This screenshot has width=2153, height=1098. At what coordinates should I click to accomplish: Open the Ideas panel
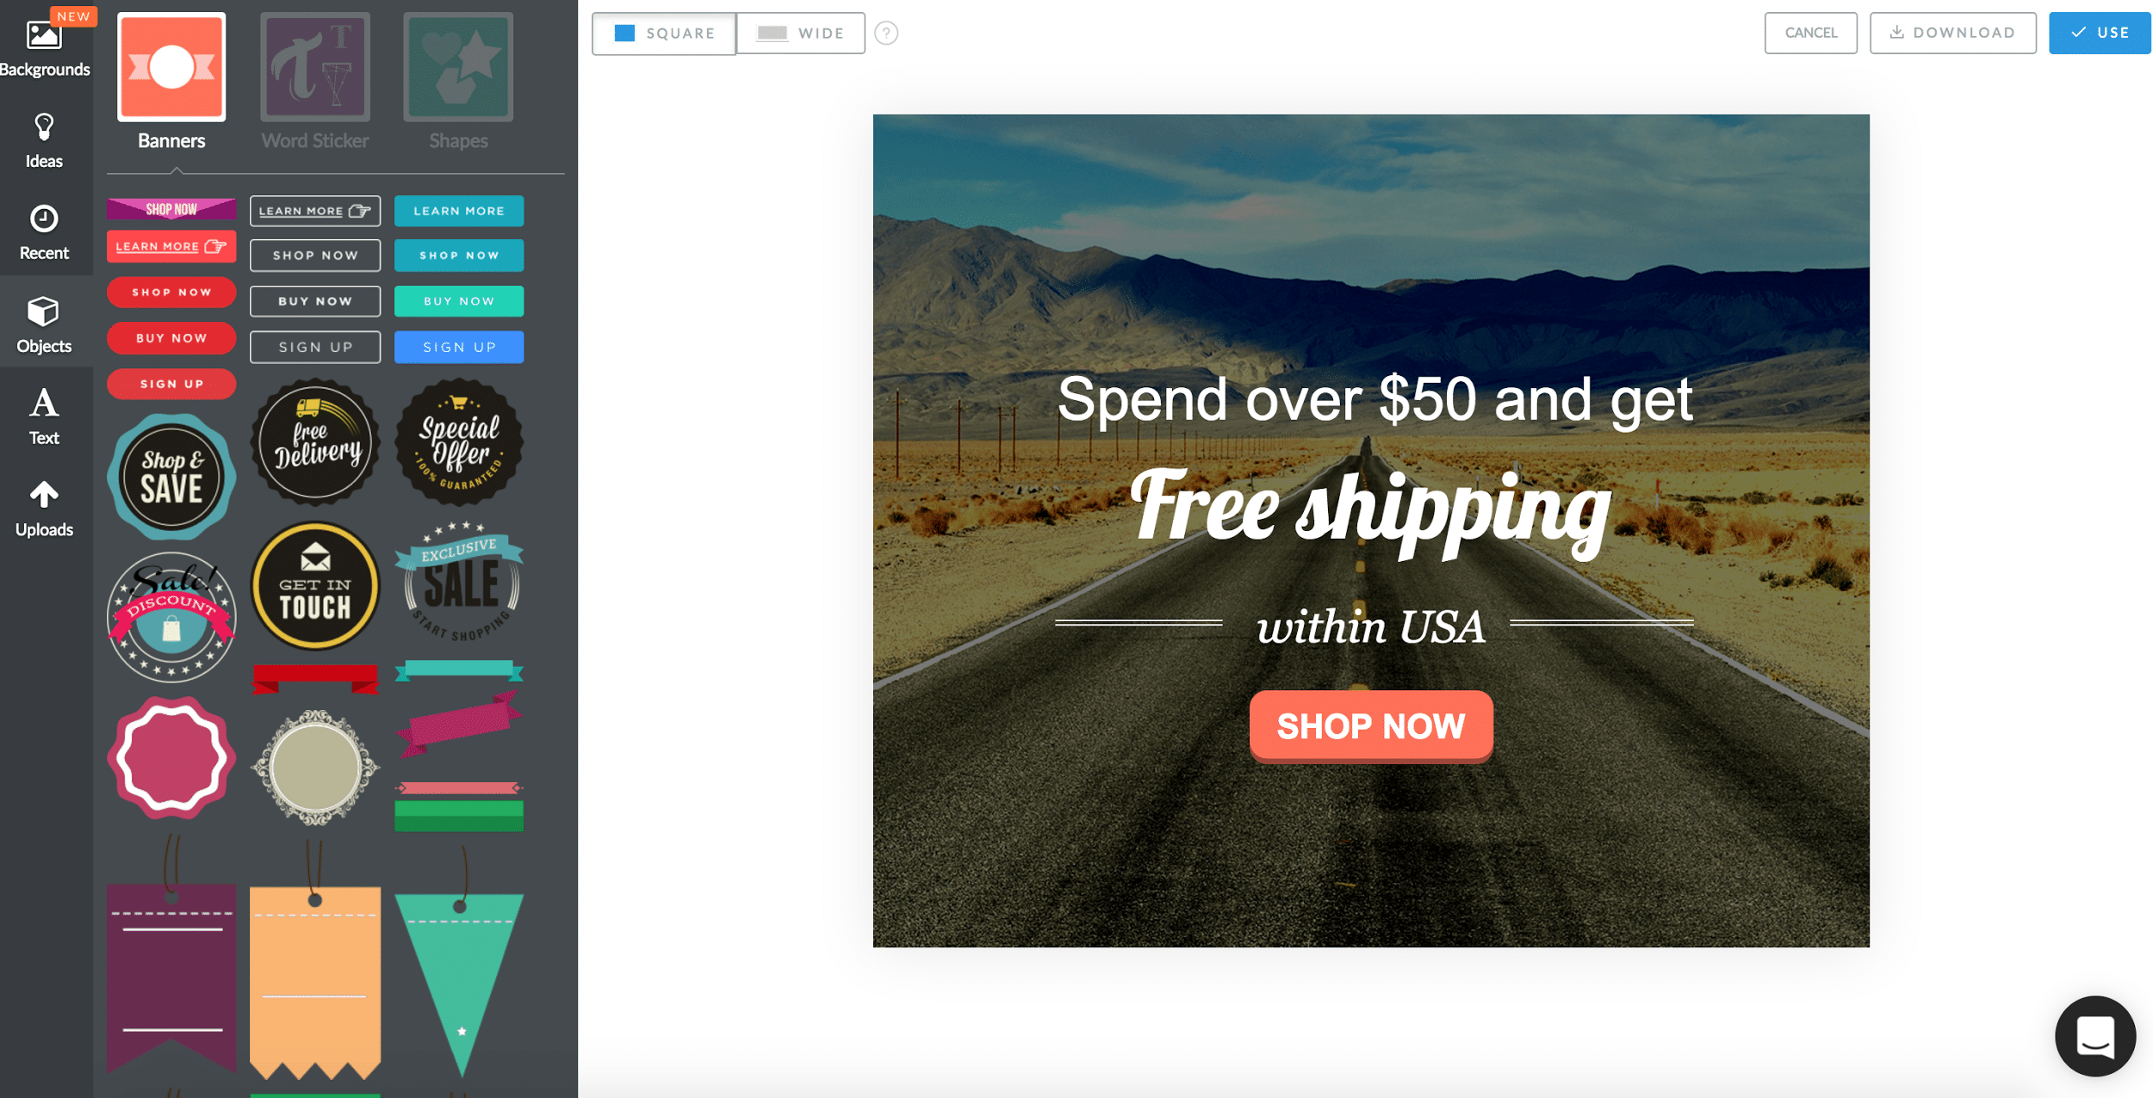[x=43, y=140]
